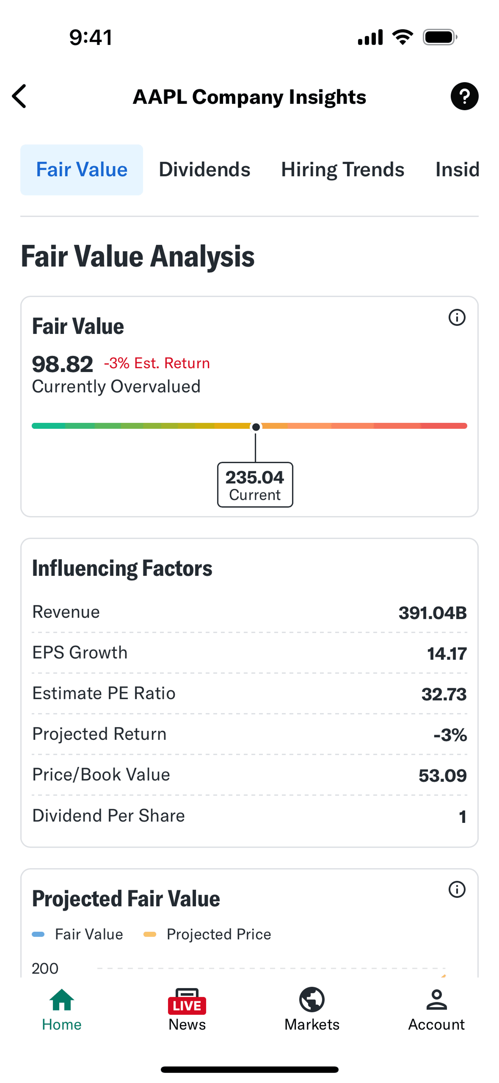
Task: Tap the -3% Est. Return text
Action: pos(157,363)
